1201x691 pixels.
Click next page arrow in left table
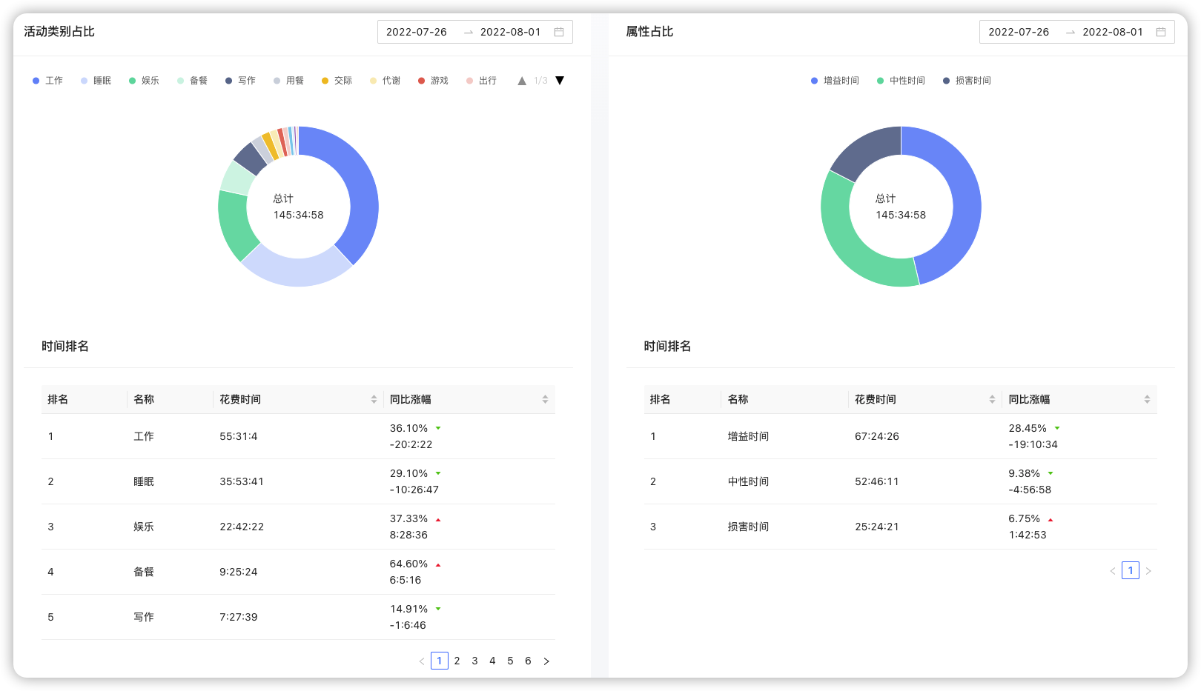pos(546,661)
